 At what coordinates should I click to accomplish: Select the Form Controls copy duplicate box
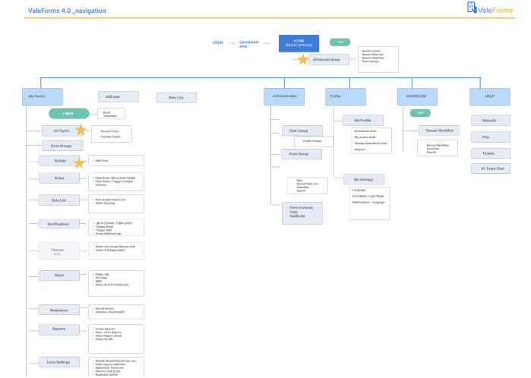pos(302,213)
